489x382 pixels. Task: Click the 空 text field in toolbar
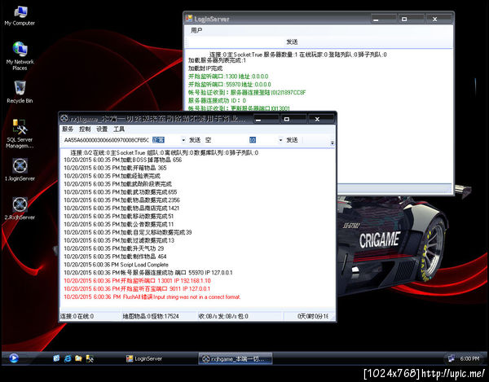click(225, 140)
